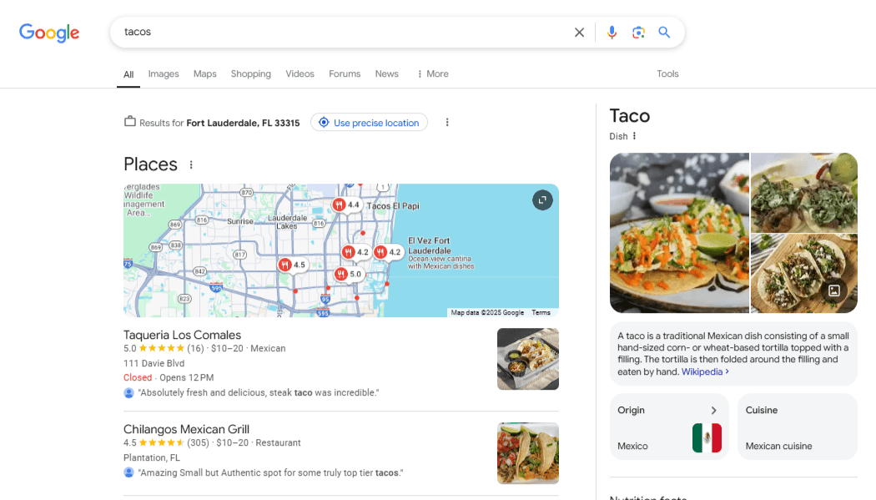Click El Vez Fort Lauderdale map label
Viewport: 876px width, 500px height.
pos(429,245)
